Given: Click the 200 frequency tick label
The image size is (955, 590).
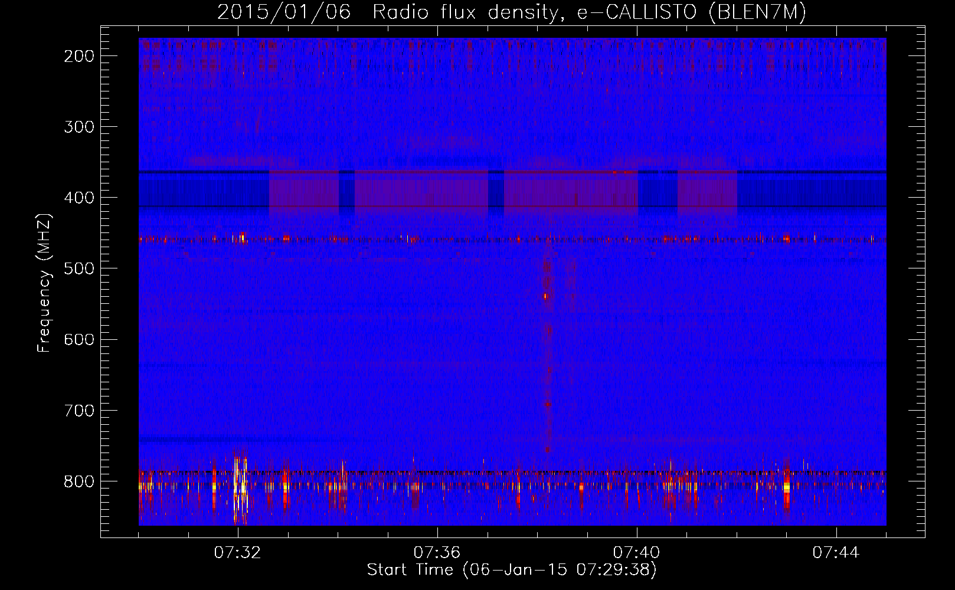Looking at the screenshot, I should tap(79, 56).
